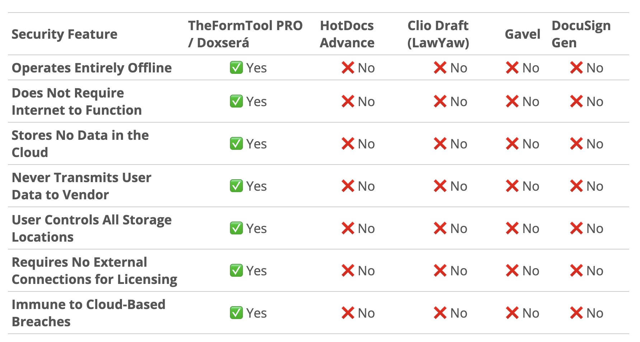Click Gavel red X for User Controls All Storage Locations
Viewport: 640px width, 342px height.
(512, 228)
